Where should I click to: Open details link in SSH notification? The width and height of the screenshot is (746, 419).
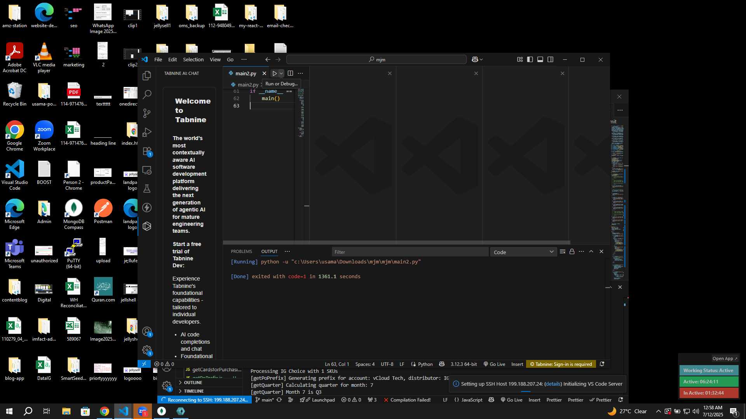pos(553,384)
